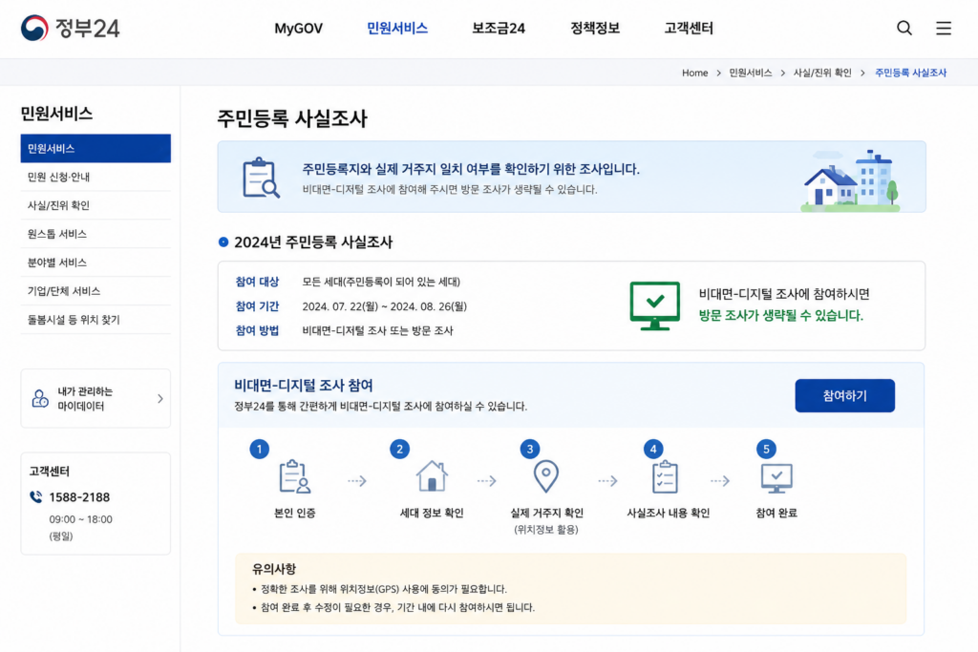Viewport: 978px width, 652px height.
Task: Expand 내가 관리하는 마이데이터 chevron
Action: [160, 398]
